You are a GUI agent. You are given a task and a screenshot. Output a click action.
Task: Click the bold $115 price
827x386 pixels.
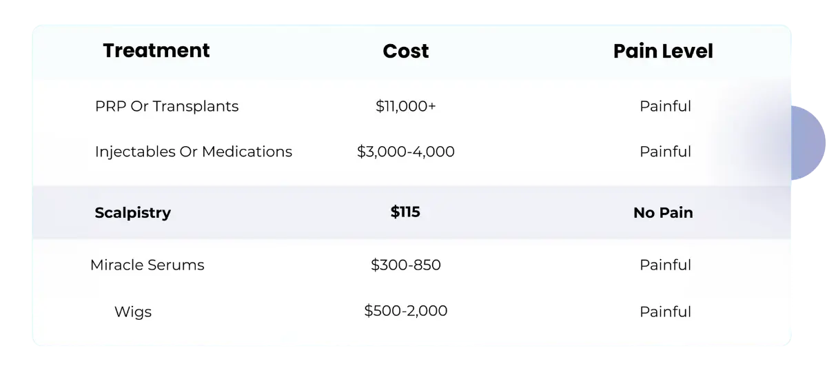pyautogui.click(x=405, y=212)
